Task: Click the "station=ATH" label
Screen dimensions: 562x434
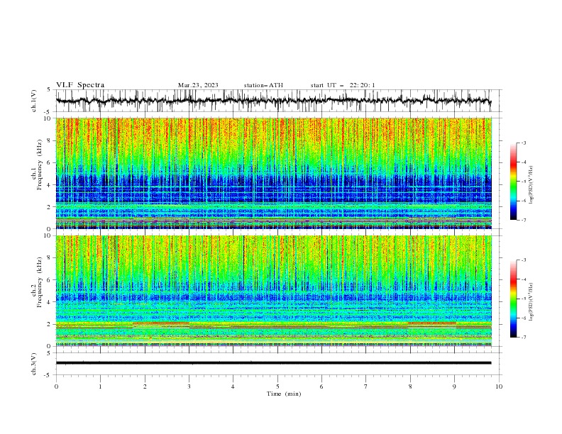Action: 263,85
